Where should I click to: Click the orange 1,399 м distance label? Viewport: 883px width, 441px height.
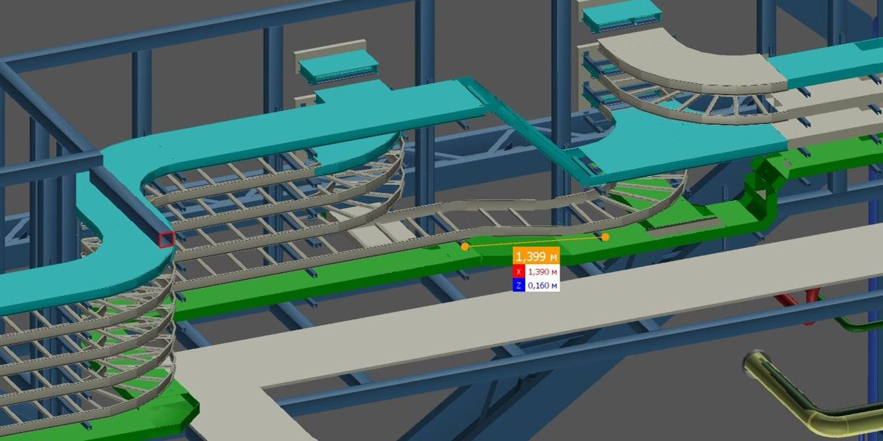click(x=536, y=257)
